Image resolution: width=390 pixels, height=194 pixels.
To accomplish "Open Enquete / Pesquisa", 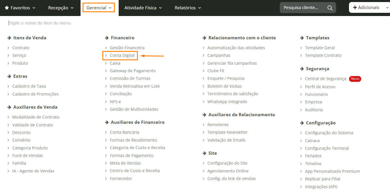I will coord(226,78).
